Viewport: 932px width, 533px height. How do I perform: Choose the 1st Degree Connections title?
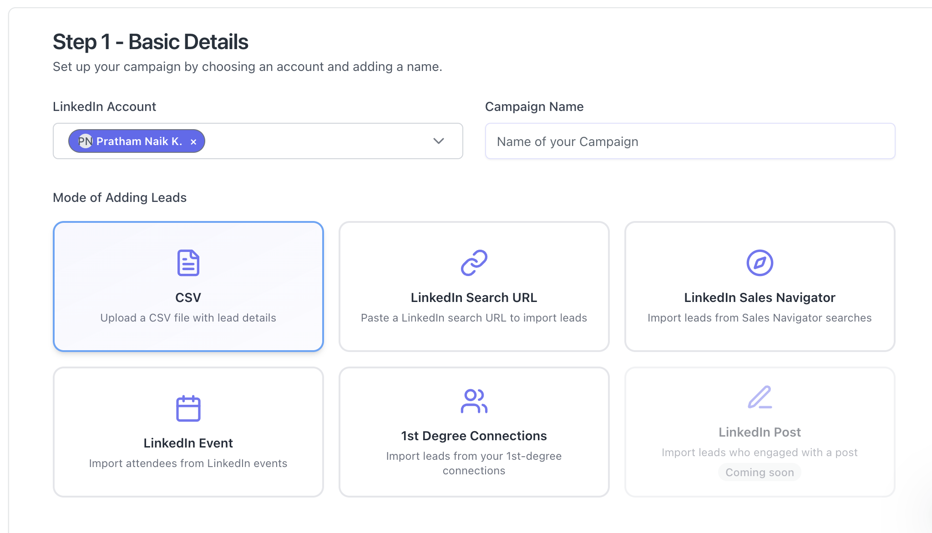pyautogui.click(x=474, y=436)
